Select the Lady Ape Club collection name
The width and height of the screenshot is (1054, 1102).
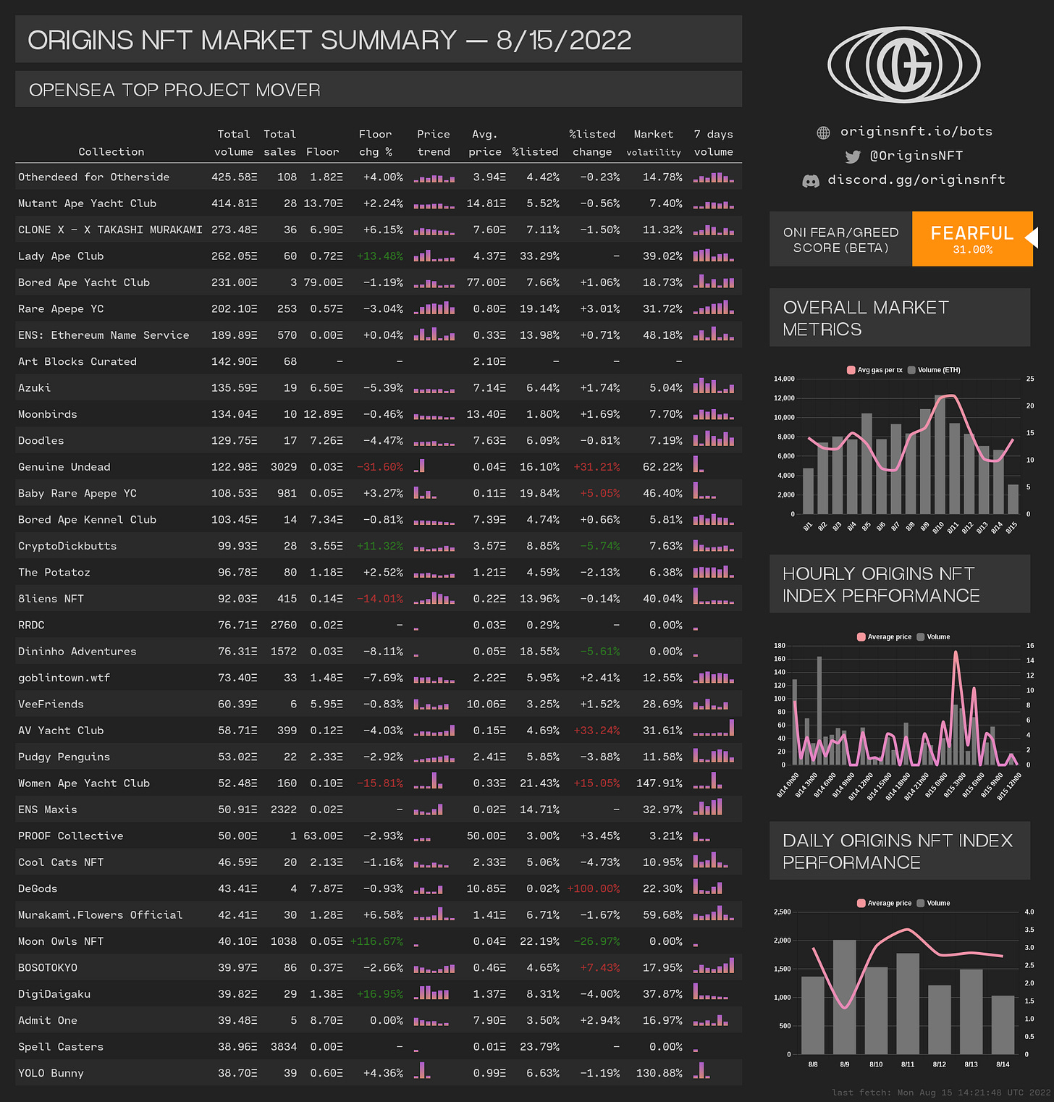tap(61, 256)
